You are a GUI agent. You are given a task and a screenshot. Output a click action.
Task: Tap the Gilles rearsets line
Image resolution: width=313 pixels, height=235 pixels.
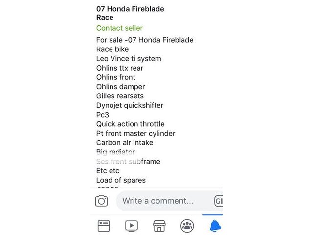coord(120,96)
